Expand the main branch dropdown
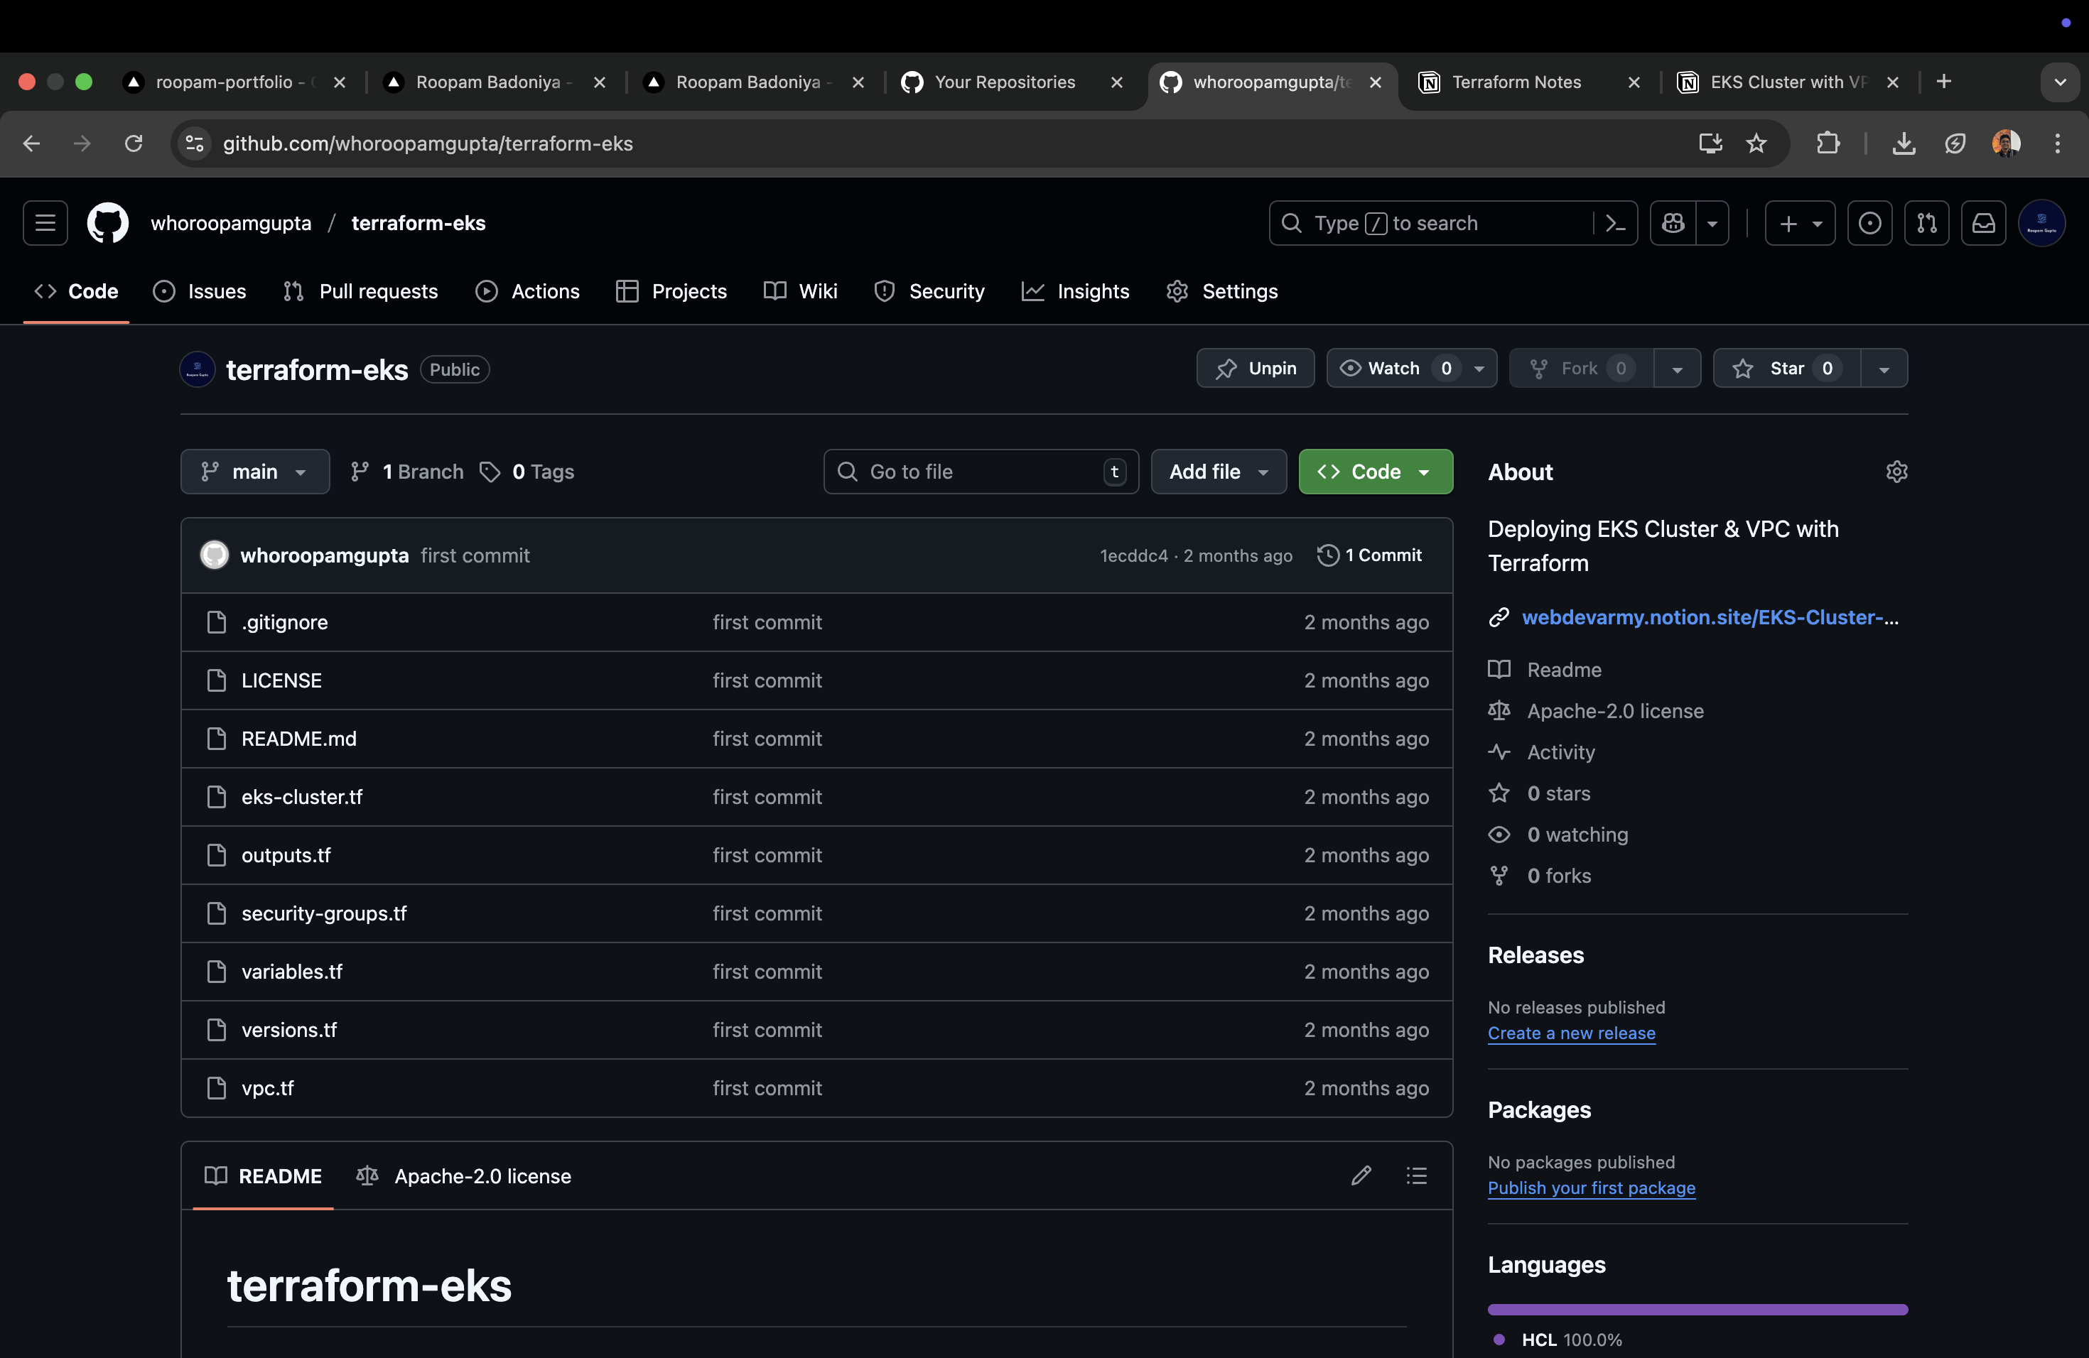Image resolution: width=2089 pixels, height=1358 pixels. (254, 472)
